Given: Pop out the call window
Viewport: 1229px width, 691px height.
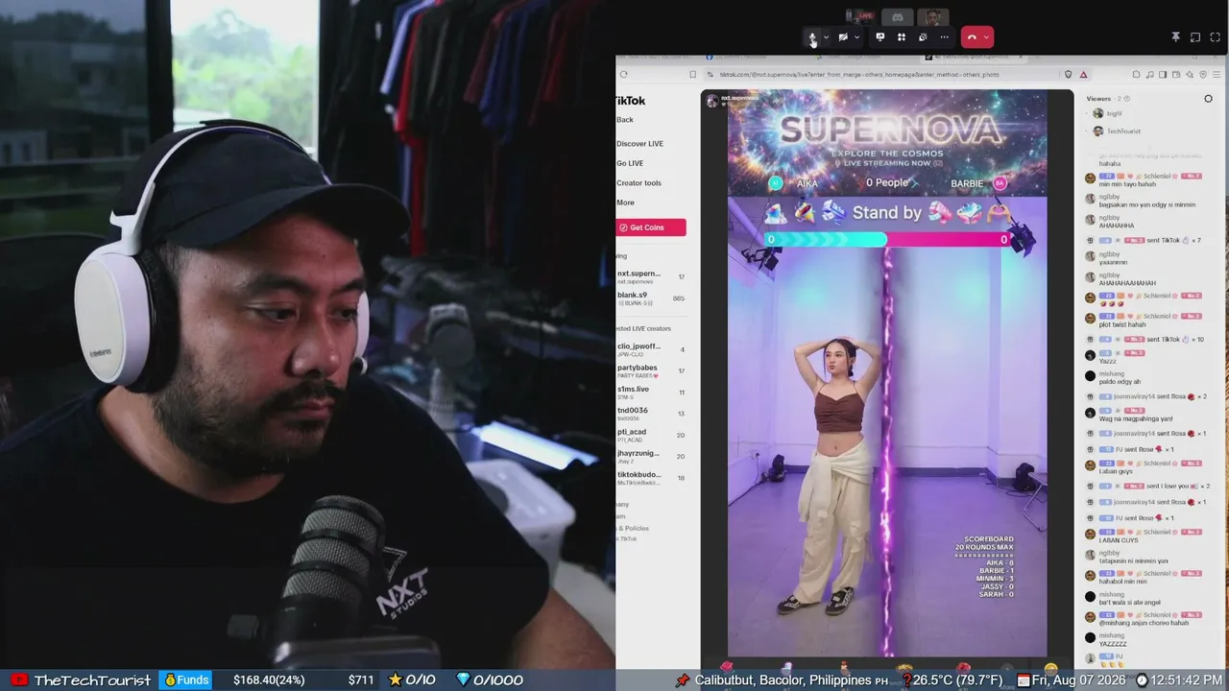Looking at the screenshot, I should pyautogui.click(x=1195, y=37).
